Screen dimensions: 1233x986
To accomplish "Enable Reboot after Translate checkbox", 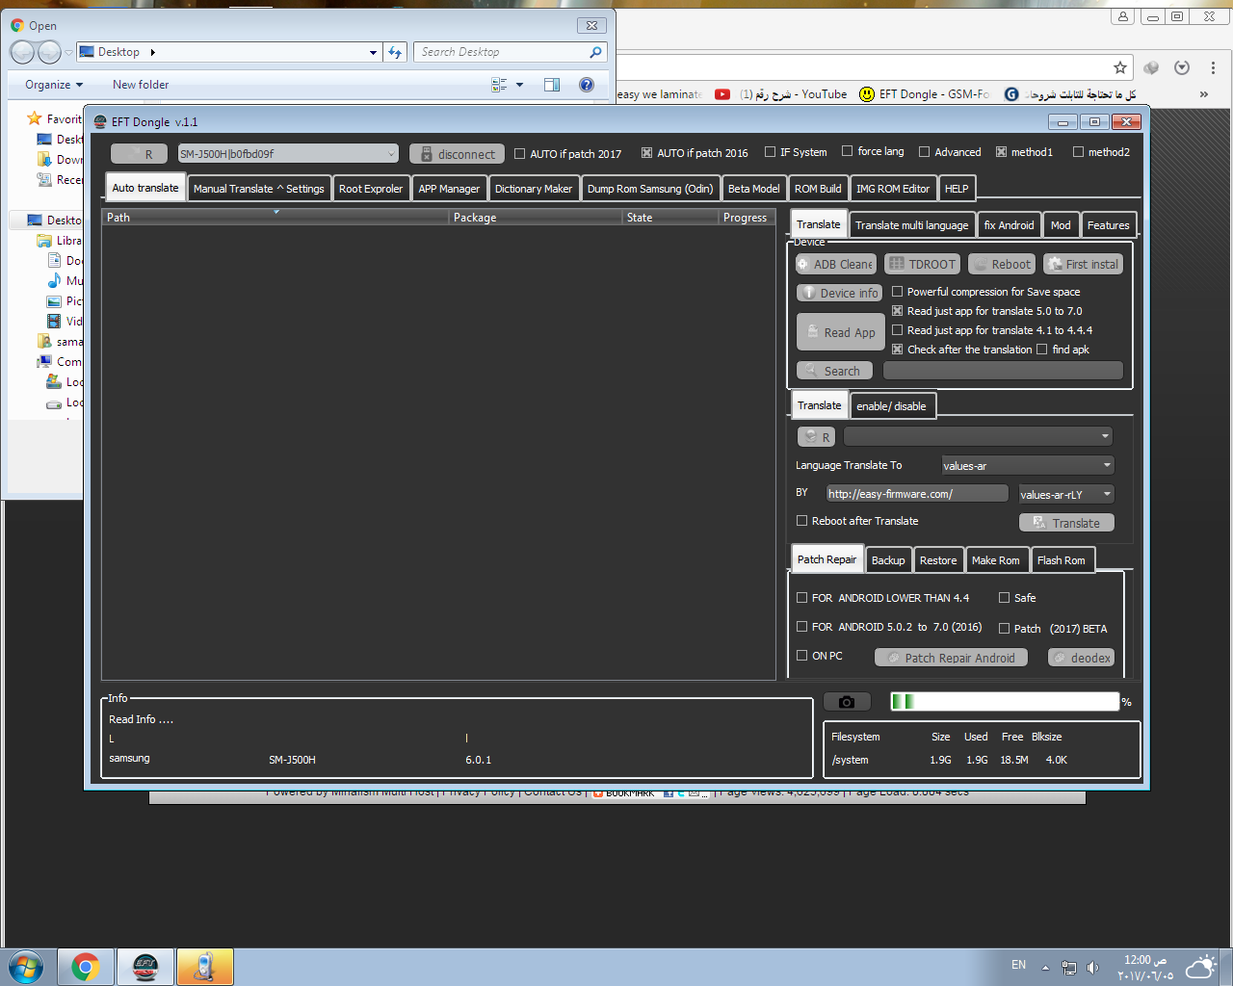I will coord(802,521).
